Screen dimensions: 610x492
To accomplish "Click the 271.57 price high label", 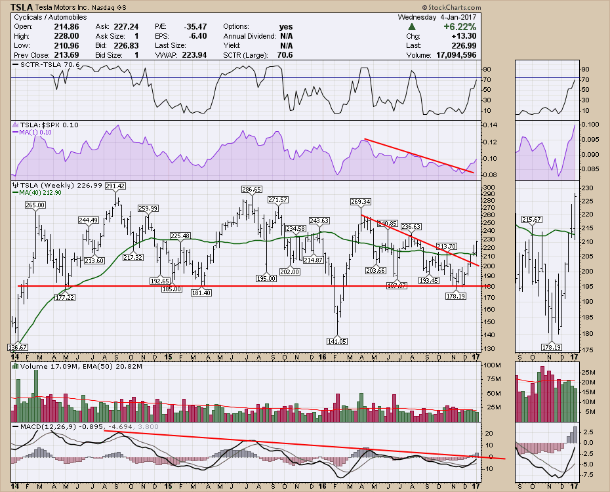I will 277,199.
